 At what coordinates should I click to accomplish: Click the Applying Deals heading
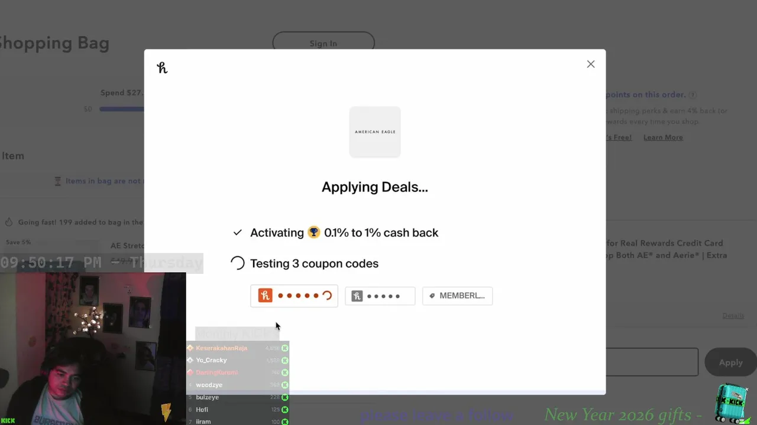click(375, 187)
